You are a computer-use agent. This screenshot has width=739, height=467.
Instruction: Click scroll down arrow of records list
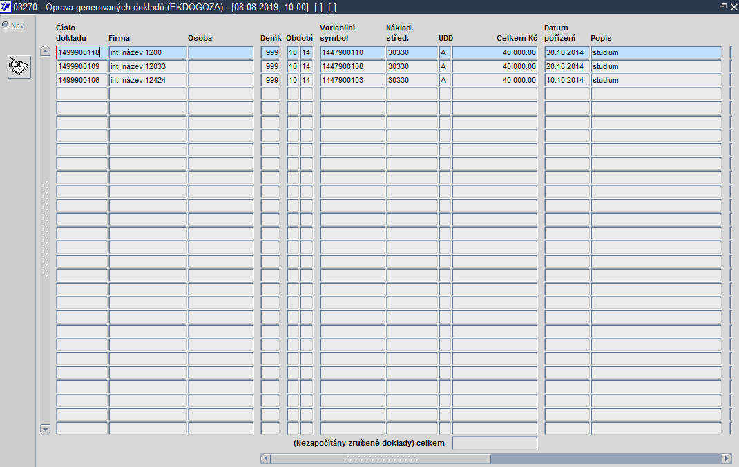[x=46, y=429]
